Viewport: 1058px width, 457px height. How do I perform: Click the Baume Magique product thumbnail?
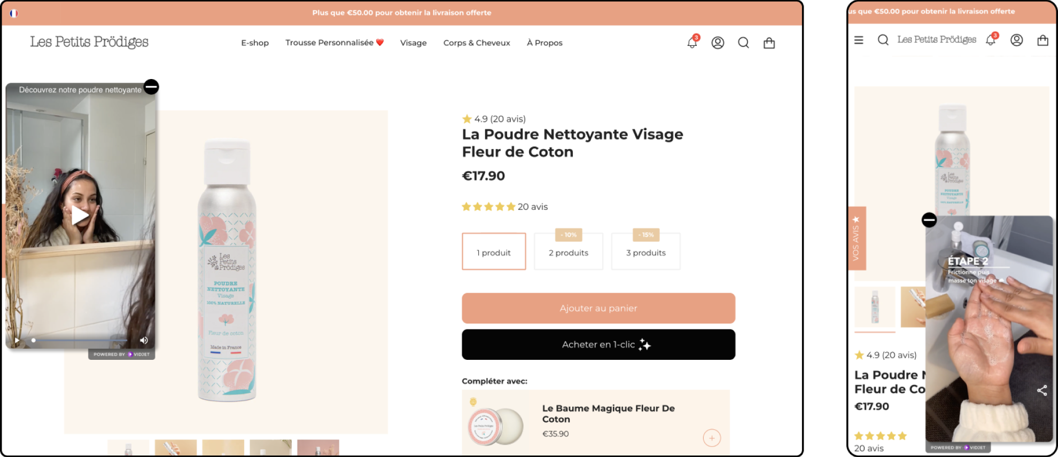point(495,426)
